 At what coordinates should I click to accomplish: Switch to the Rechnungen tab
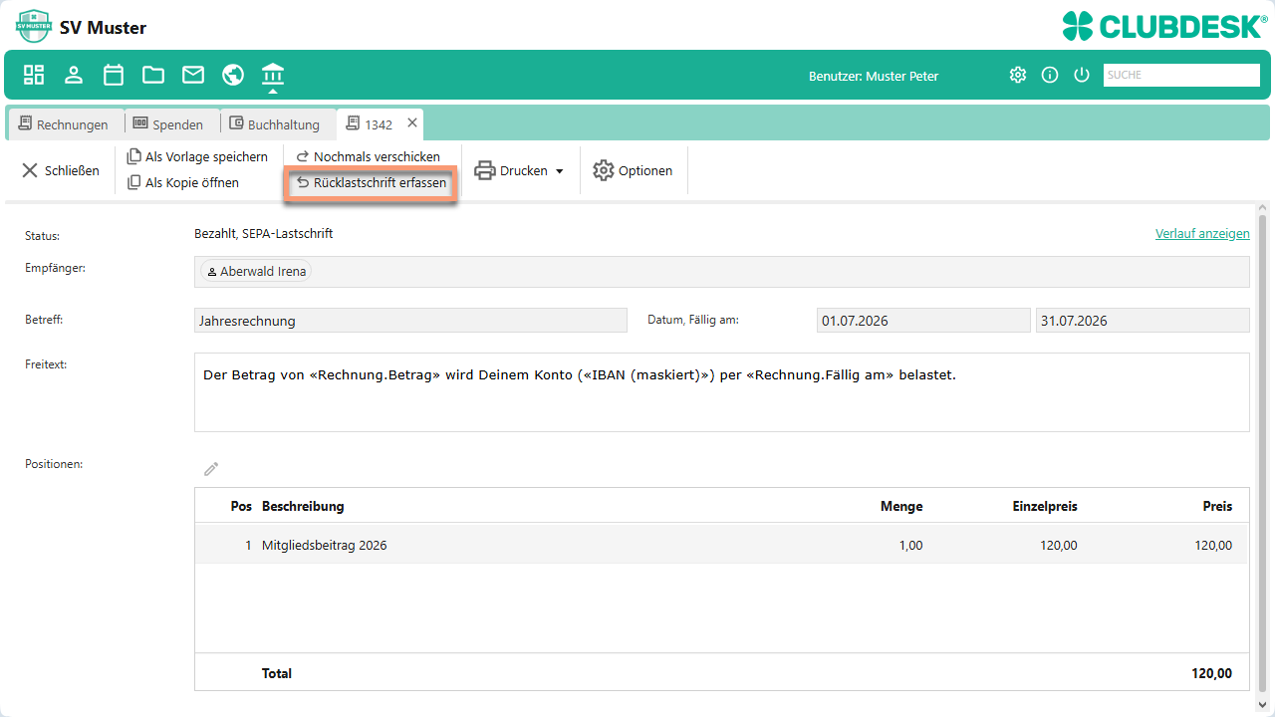pyautogui.click(x=64, y=124)
